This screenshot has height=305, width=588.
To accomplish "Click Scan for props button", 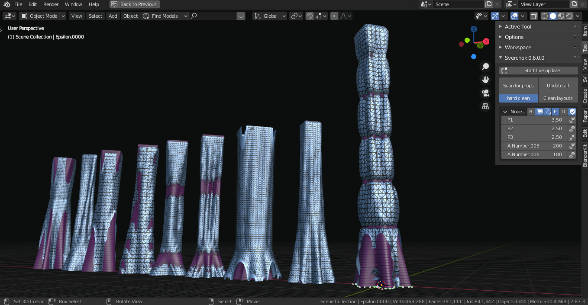I will (x=518, y=86).
